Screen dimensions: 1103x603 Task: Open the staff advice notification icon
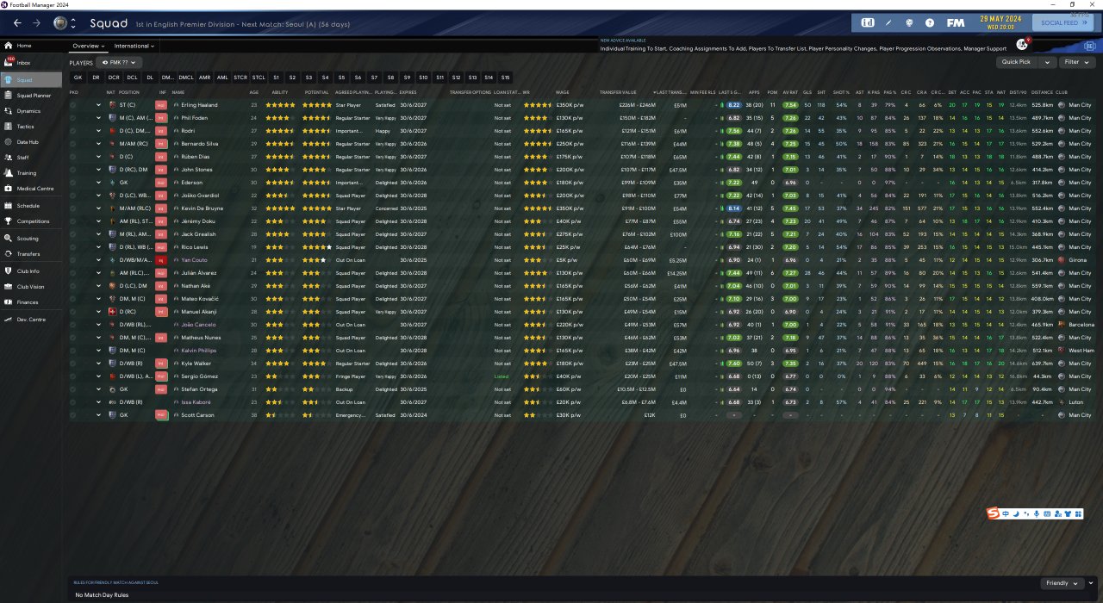coord(1022,45)
